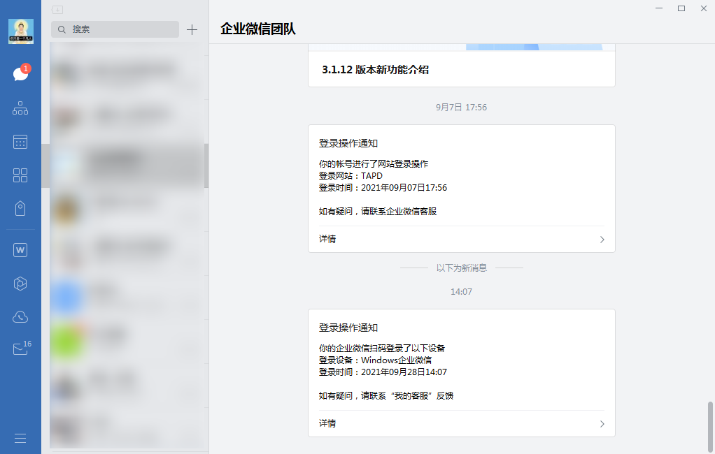This screenshot has width=715, height=454.
Task: Open the cloud phone icon in sidebar
Action: coord(20,317)
